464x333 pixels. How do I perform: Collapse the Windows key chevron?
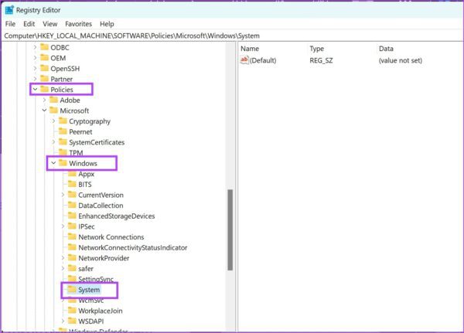tap(53, 163)
